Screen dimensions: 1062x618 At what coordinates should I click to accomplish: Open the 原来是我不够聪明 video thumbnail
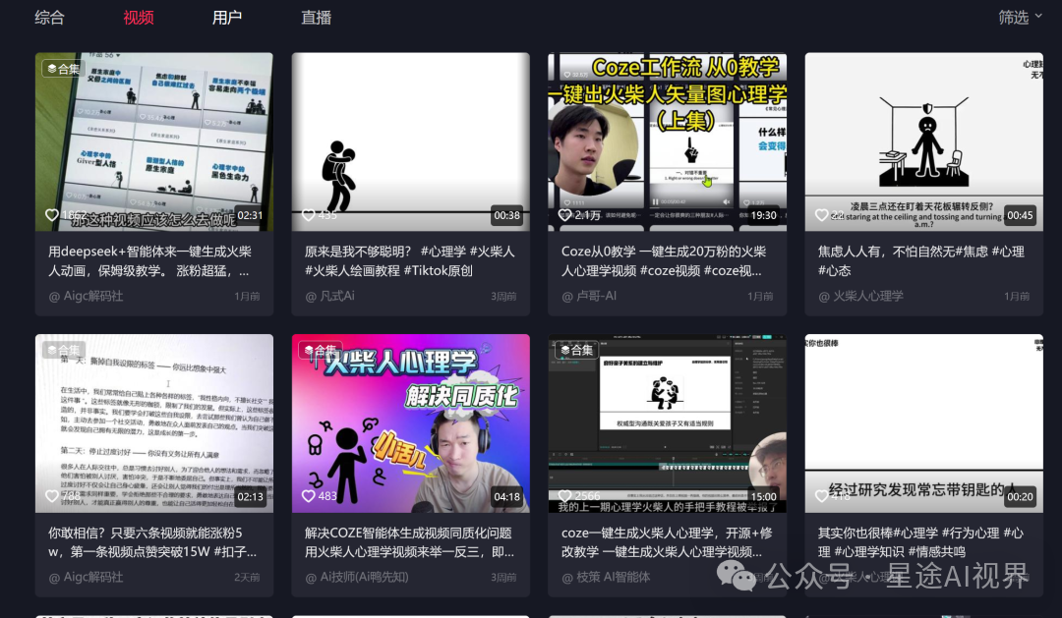click(x=410, y=141)
